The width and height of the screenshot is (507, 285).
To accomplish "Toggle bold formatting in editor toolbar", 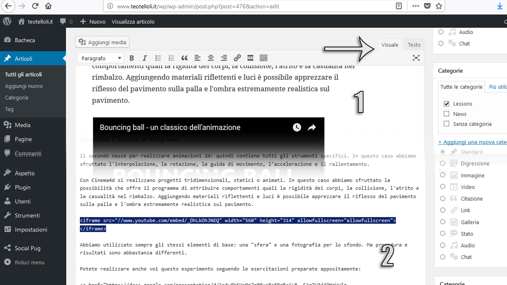I will click(x=131, y=58).
